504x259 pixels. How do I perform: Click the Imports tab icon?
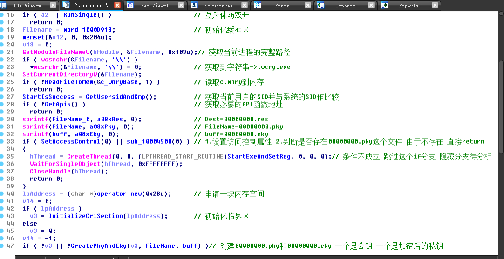321,5
